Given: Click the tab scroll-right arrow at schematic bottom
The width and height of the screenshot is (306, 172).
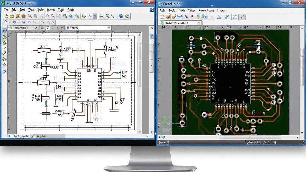Looking at the screenshot, I should click(147, 136).
